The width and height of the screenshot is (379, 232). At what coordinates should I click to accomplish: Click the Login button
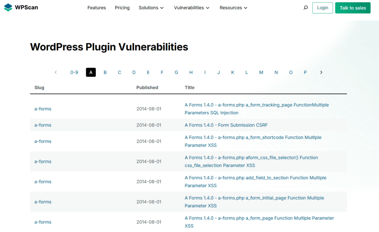click(323, 8)
